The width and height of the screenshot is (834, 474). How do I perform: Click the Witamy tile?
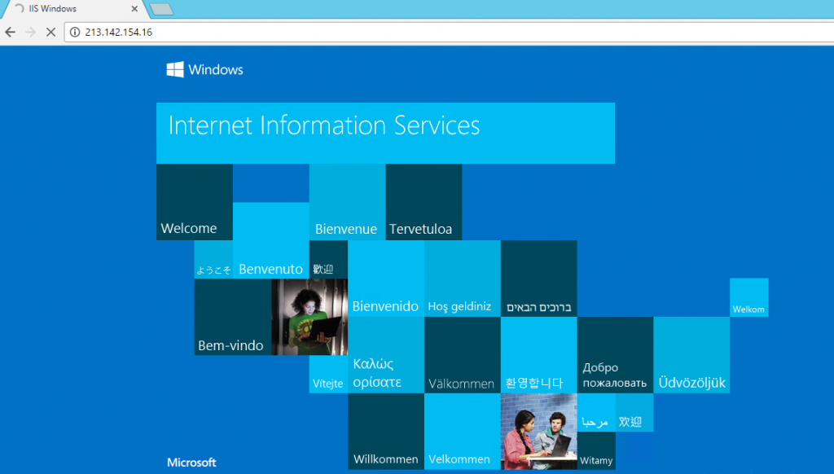coord(596,450)
